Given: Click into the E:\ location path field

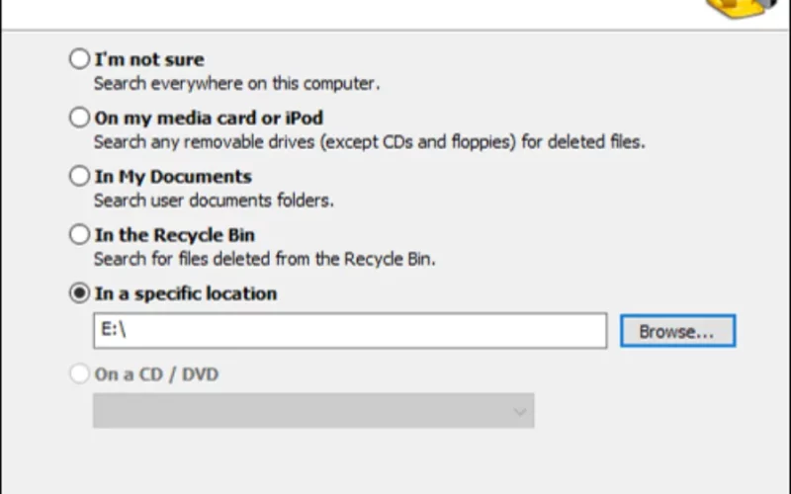Looking at the screenshot, I should (350, 331).
